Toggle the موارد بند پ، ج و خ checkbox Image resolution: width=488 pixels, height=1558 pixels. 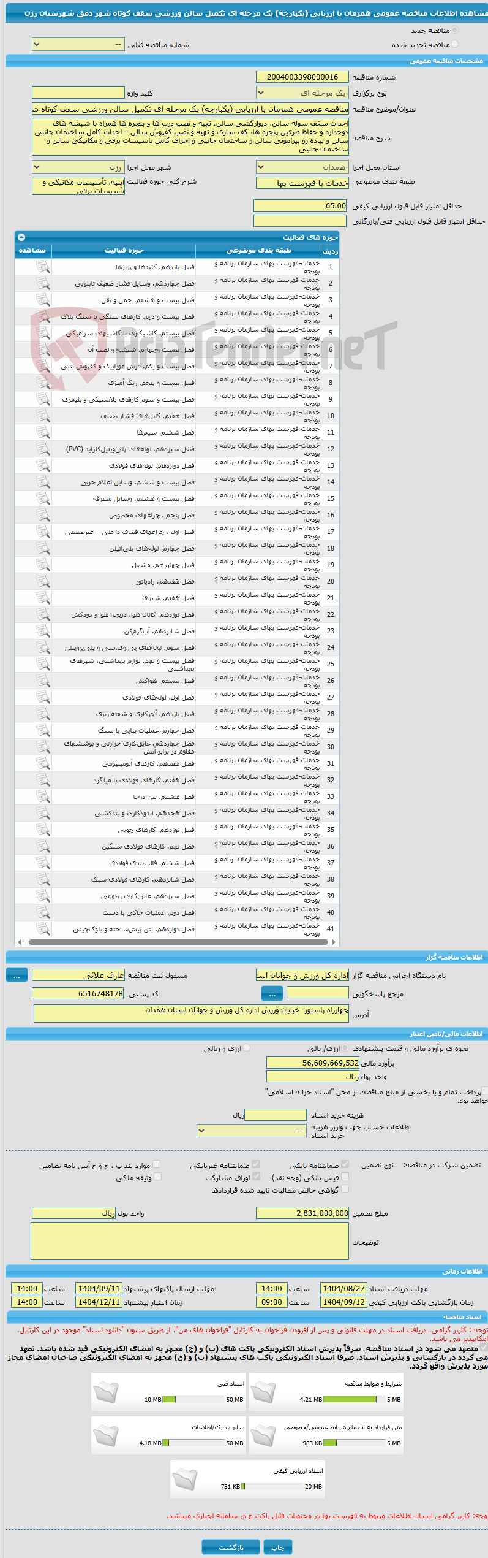[x=157, y=1164]
